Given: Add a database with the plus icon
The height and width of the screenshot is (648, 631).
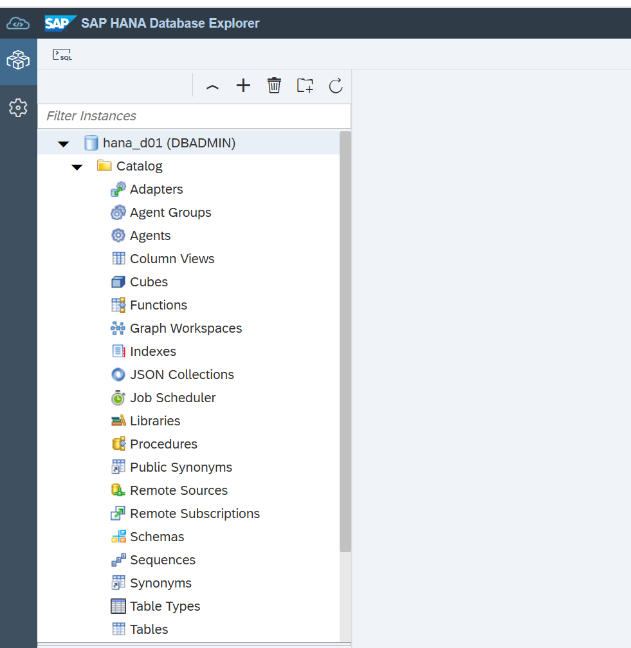Looking at the screenshot, I should [x=243, y=86].
